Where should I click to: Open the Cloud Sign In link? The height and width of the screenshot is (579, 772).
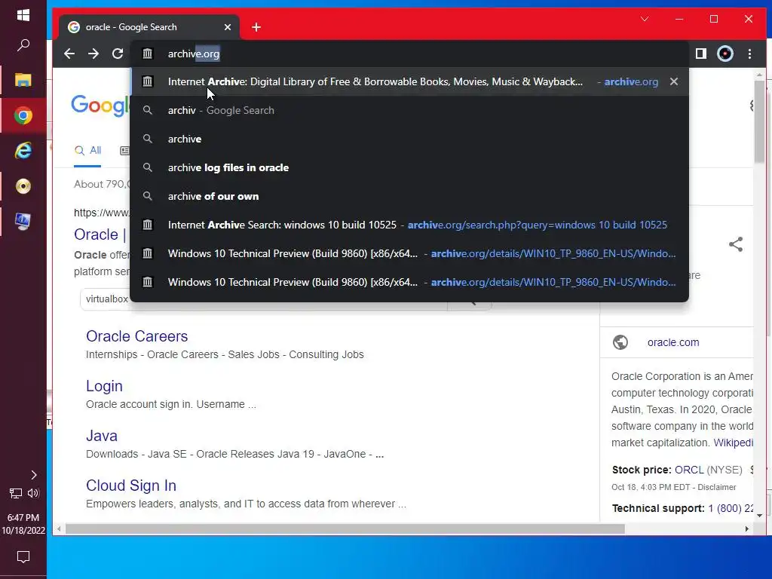coord(131,486)
